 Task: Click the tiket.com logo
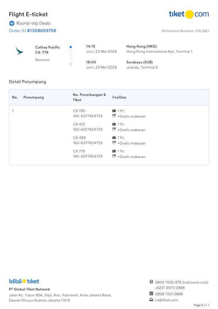189,14
